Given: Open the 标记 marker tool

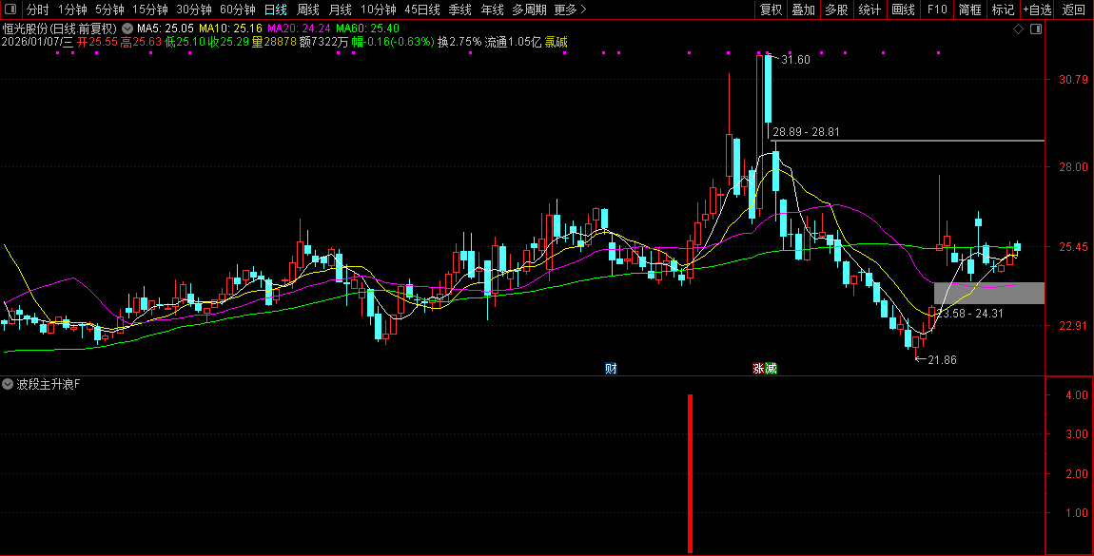Looking at the screenshot, I should pyautogui.click(x=1003, y=10).
